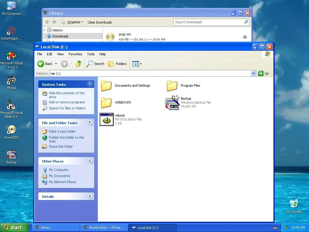Collapse the Other Places panel
Image resolution: width=309 pixels, height=232 pixels.
pos(90,161)
